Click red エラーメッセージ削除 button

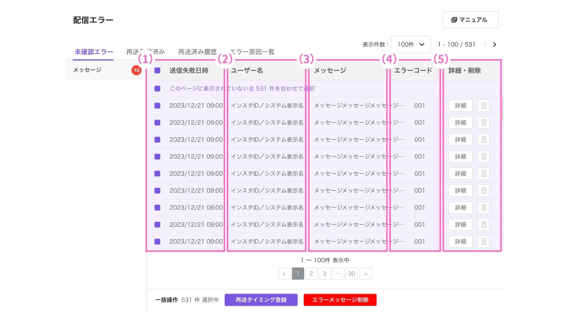pos(340,300)
